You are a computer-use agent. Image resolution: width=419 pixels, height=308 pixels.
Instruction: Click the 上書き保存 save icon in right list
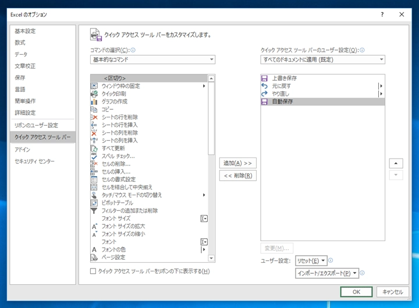click(264, 78)
